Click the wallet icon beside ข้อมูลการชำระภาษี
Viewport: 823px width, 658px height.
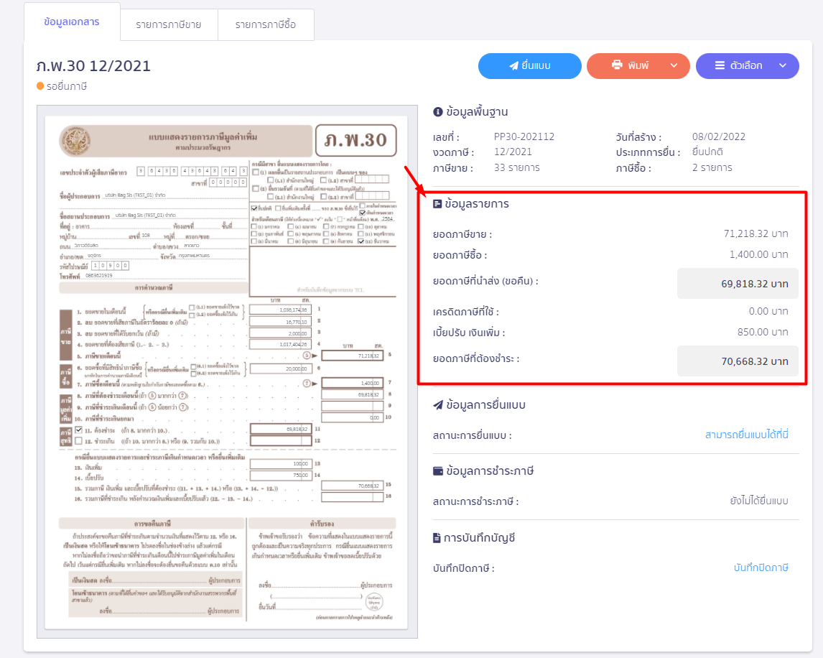(x=437, y=471)
